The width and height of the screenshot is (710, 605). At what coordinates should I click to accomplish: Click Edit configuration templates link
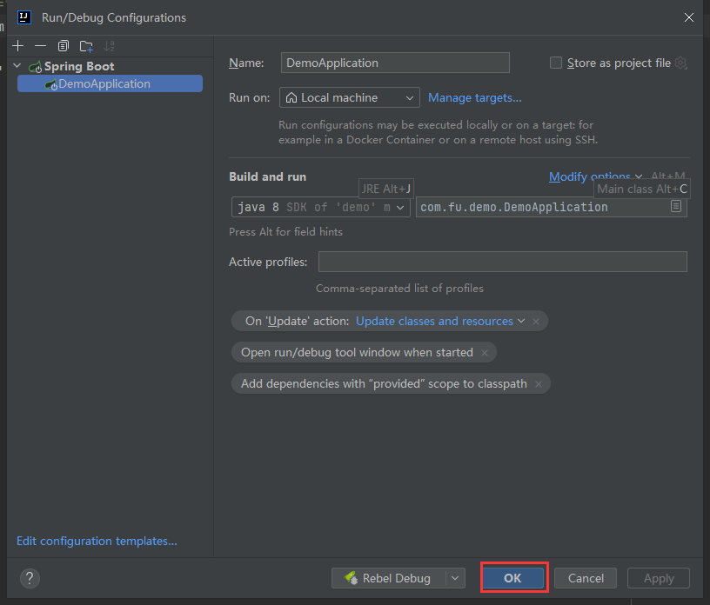pyautogui.click(x=96, y=541)
